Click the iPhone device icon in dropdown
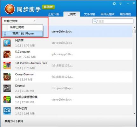 (5, 34)
